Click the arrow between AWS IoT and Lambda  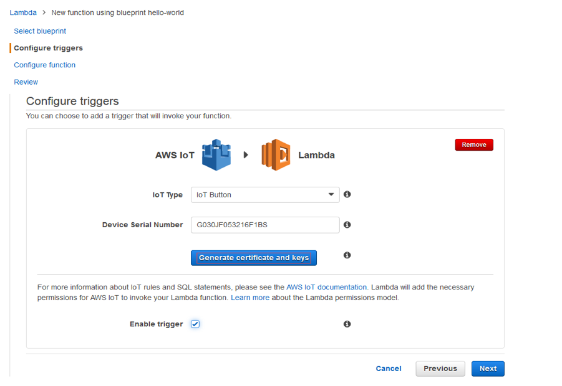(x=246, y=154)
